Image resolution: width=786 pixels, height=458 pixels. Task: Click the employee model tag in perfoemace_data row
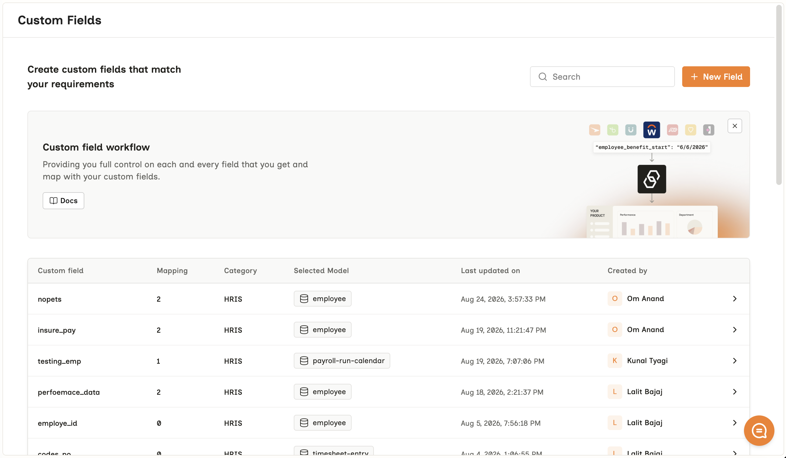pyautogui.click(x=322, y=392)
